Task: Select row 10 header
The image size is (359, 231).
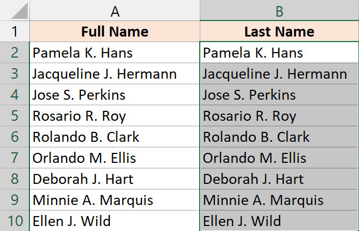Action: coord(15,221)
